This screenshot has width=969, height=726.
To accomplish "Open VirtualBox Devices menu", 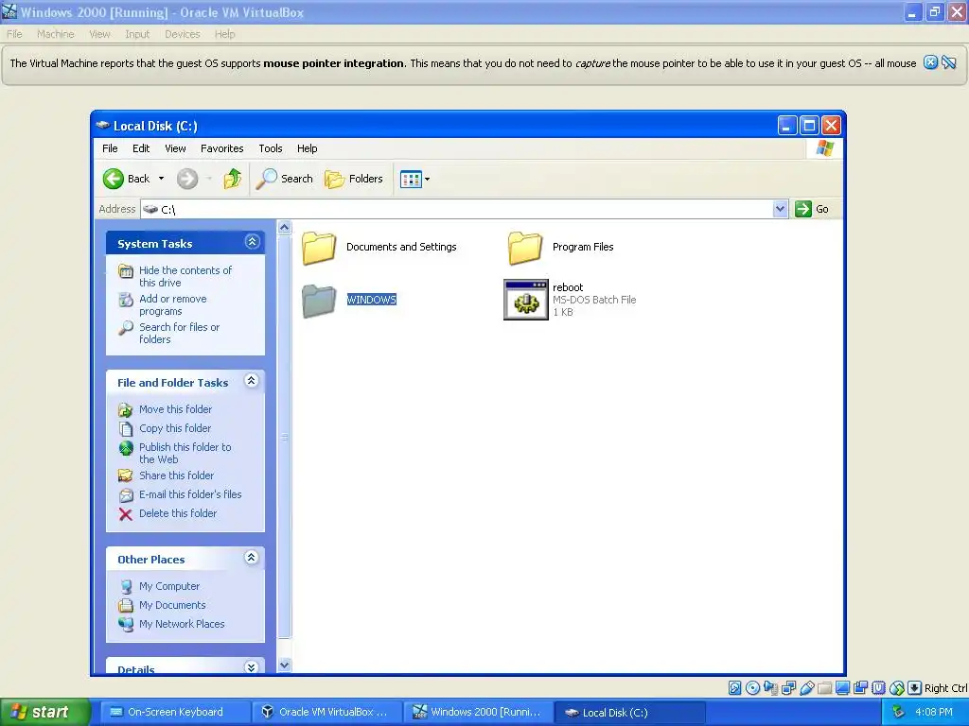I will pyautogui.click(x=183, y=35).
